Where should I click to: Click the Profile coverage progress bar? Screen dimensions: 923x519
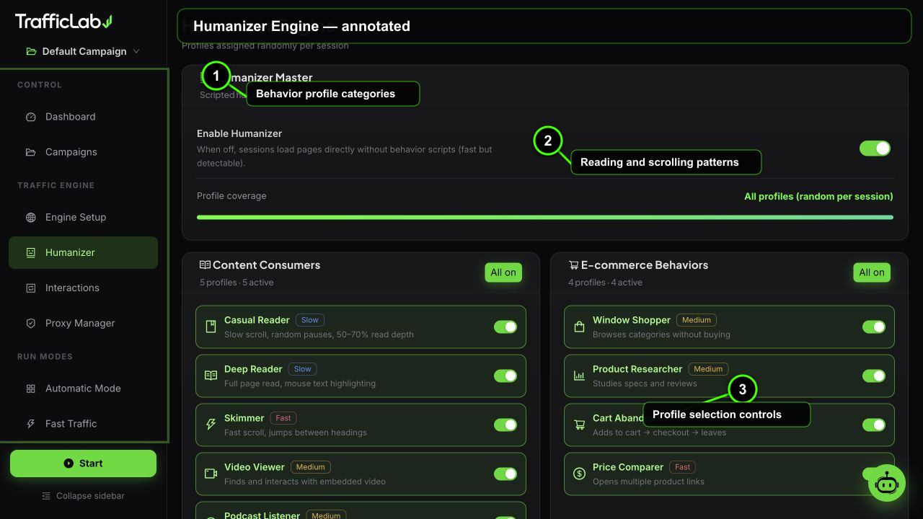click(x=545, y=217)
